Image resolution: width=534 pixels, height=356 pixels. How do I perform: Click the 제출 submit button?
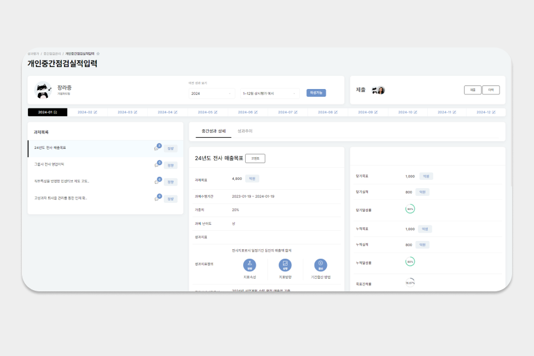click(472, 90)
